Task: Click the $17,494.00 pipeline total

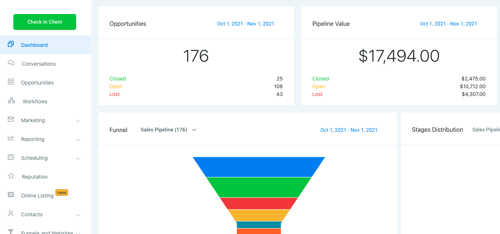Action: point(399,56)
